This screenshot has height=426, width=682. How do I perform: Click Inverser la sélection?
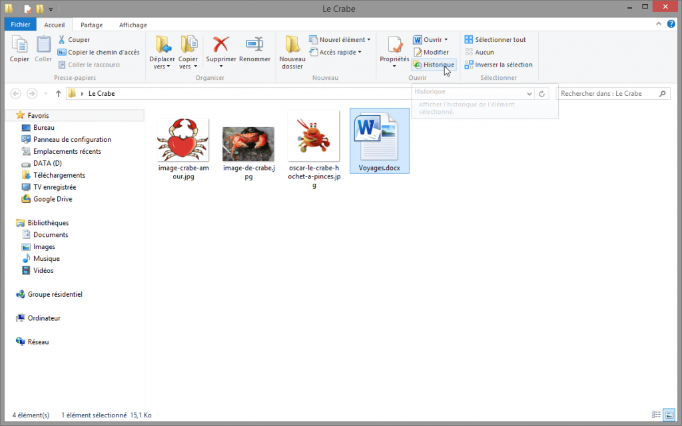498,65
